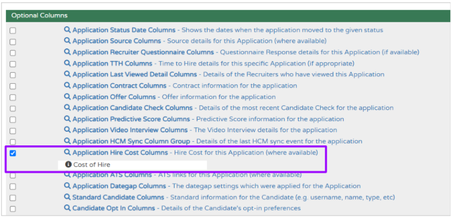Expand Application Candidate Check Columns details
452x217 pixels.
pyautogui.click(x=132, y=108)
